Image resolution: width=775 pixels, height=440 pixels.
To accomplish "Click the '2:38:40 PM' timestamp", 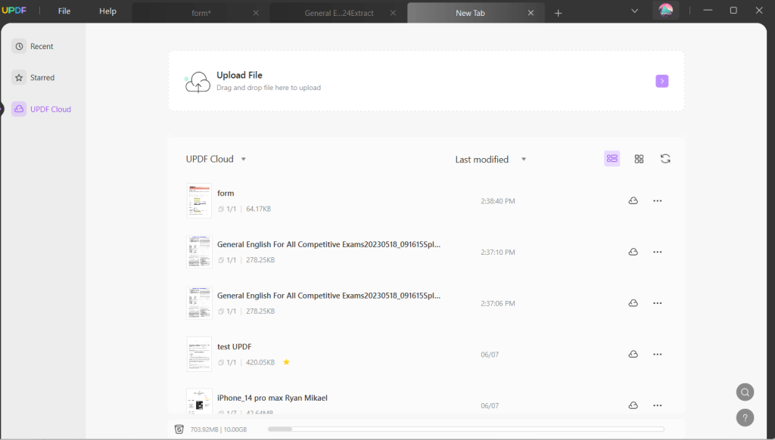I will point(498,201).
